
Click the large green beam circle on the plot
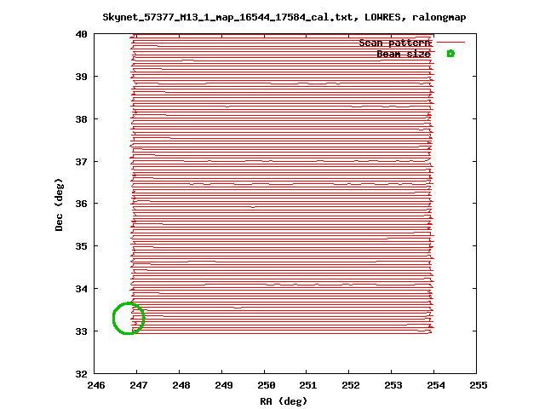tap(129, 318)
